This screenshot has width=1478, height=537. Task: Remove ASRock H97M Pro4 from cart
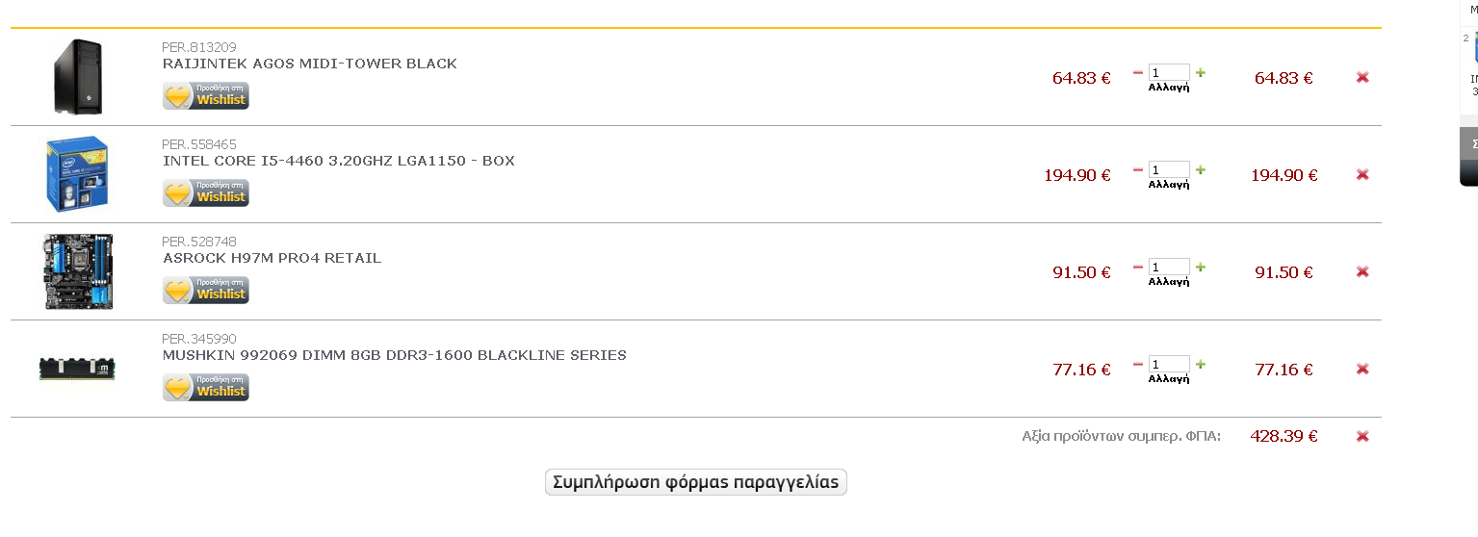tap(1362, 271)
